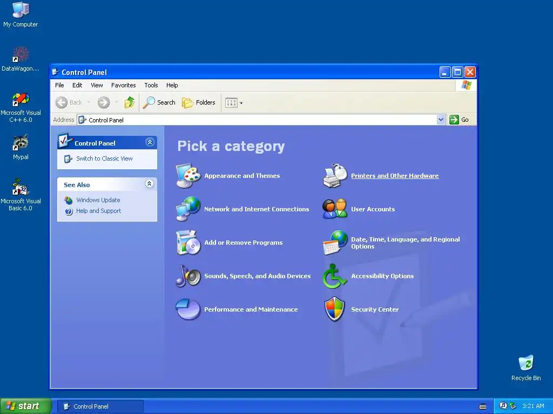Viewport: 553px width, 414px height.
Task: Select the Microsoft Visual Basic 6.0 icon
Action: [x=21, y=195]
